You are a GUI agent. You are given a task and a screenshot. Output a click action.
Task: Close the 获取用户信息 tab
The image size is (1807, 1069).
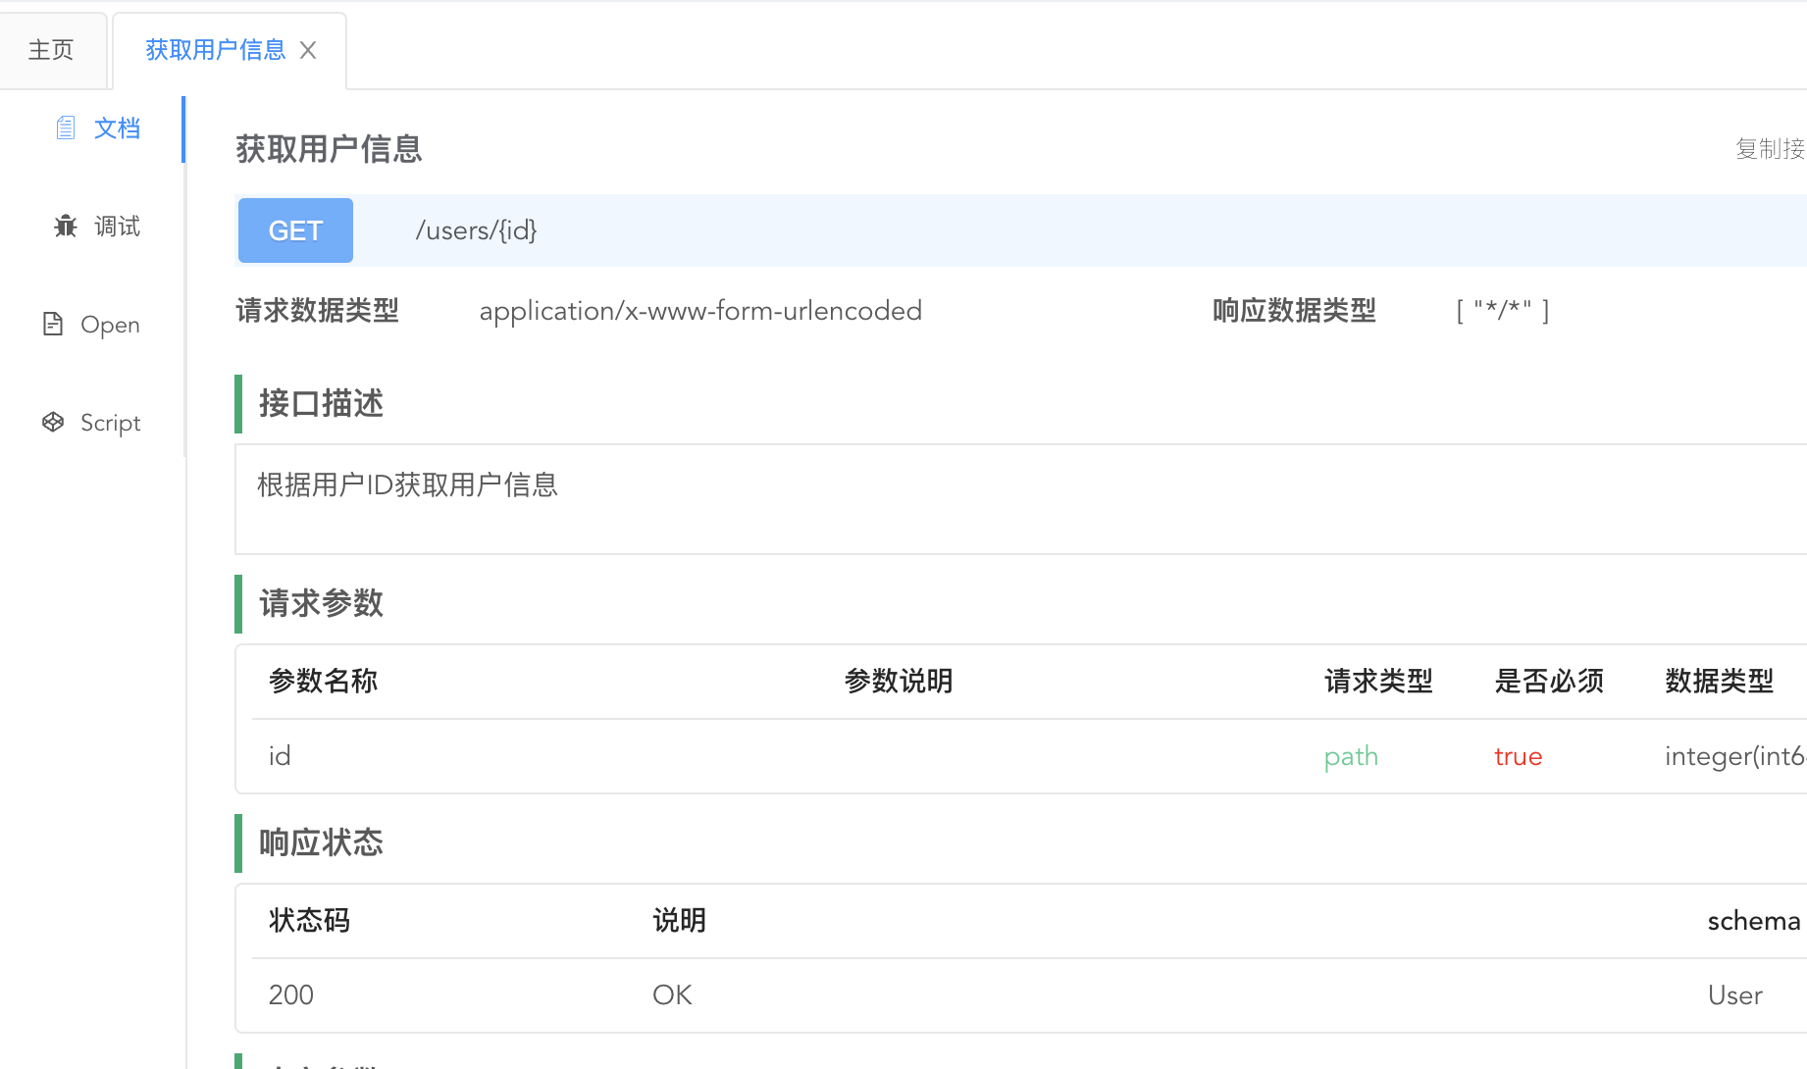click(x=308, y=50)
